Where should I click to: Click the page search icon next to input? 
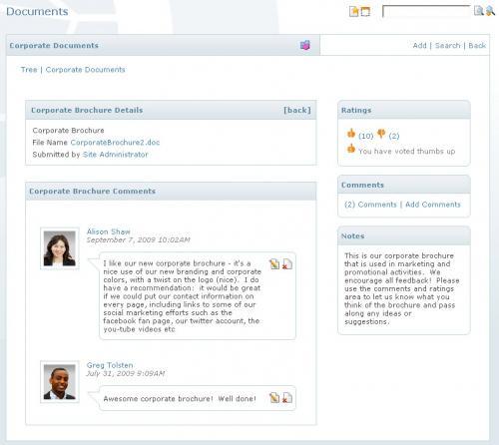pos(478,11)
